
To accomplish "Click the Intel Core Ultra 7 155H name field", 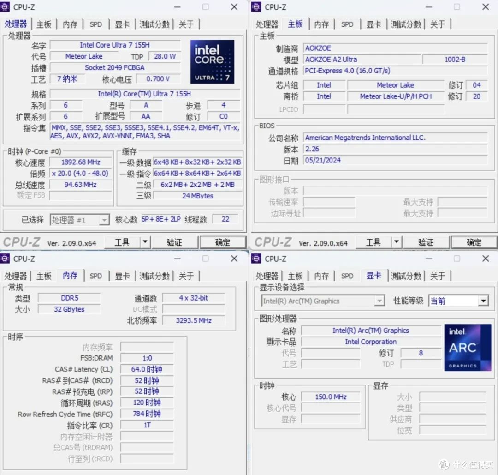I will coord(115,45).
